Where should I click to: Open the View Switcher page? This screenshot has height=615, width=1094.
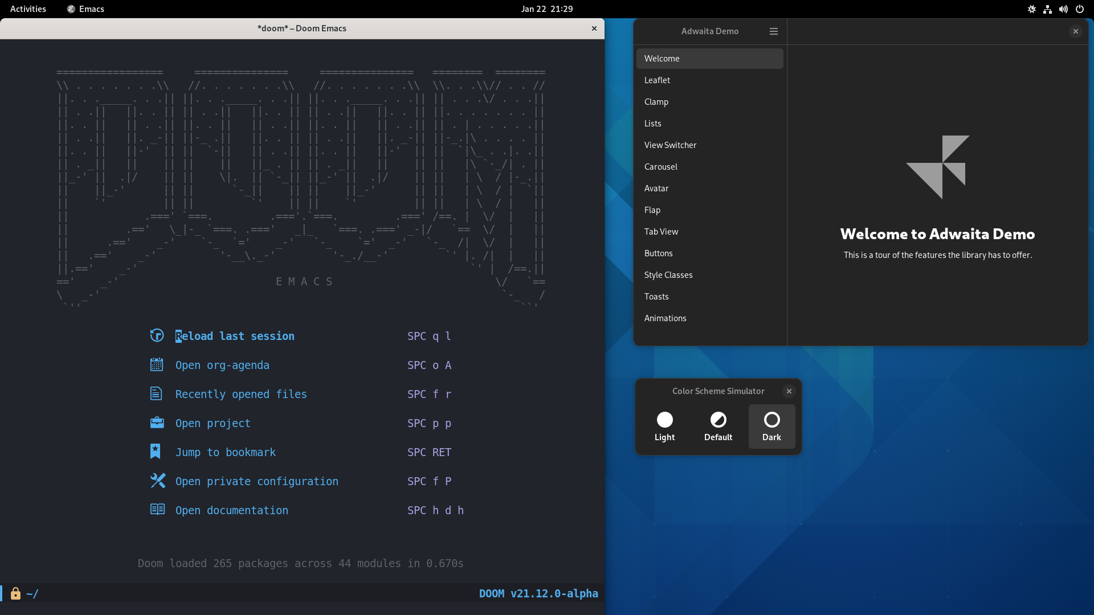(709, 145)
